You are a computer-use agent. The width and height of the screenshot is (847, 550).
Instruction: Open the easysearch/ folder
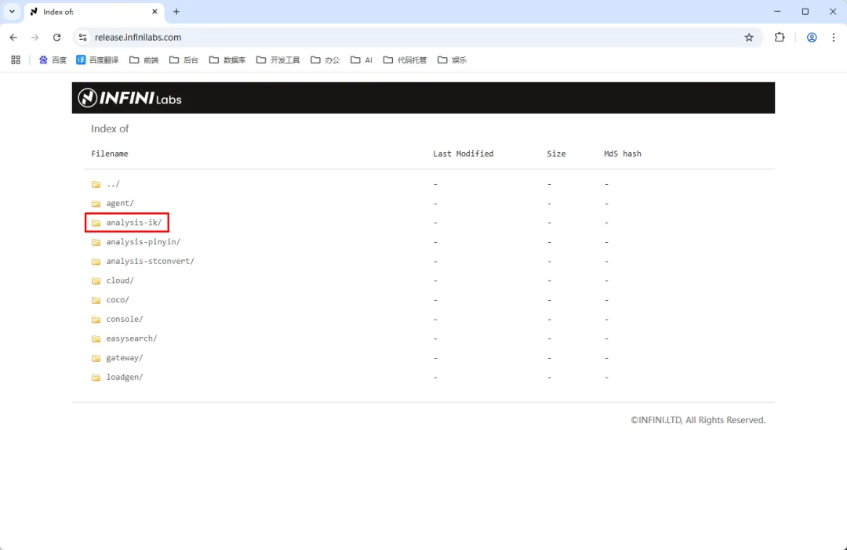132,338
